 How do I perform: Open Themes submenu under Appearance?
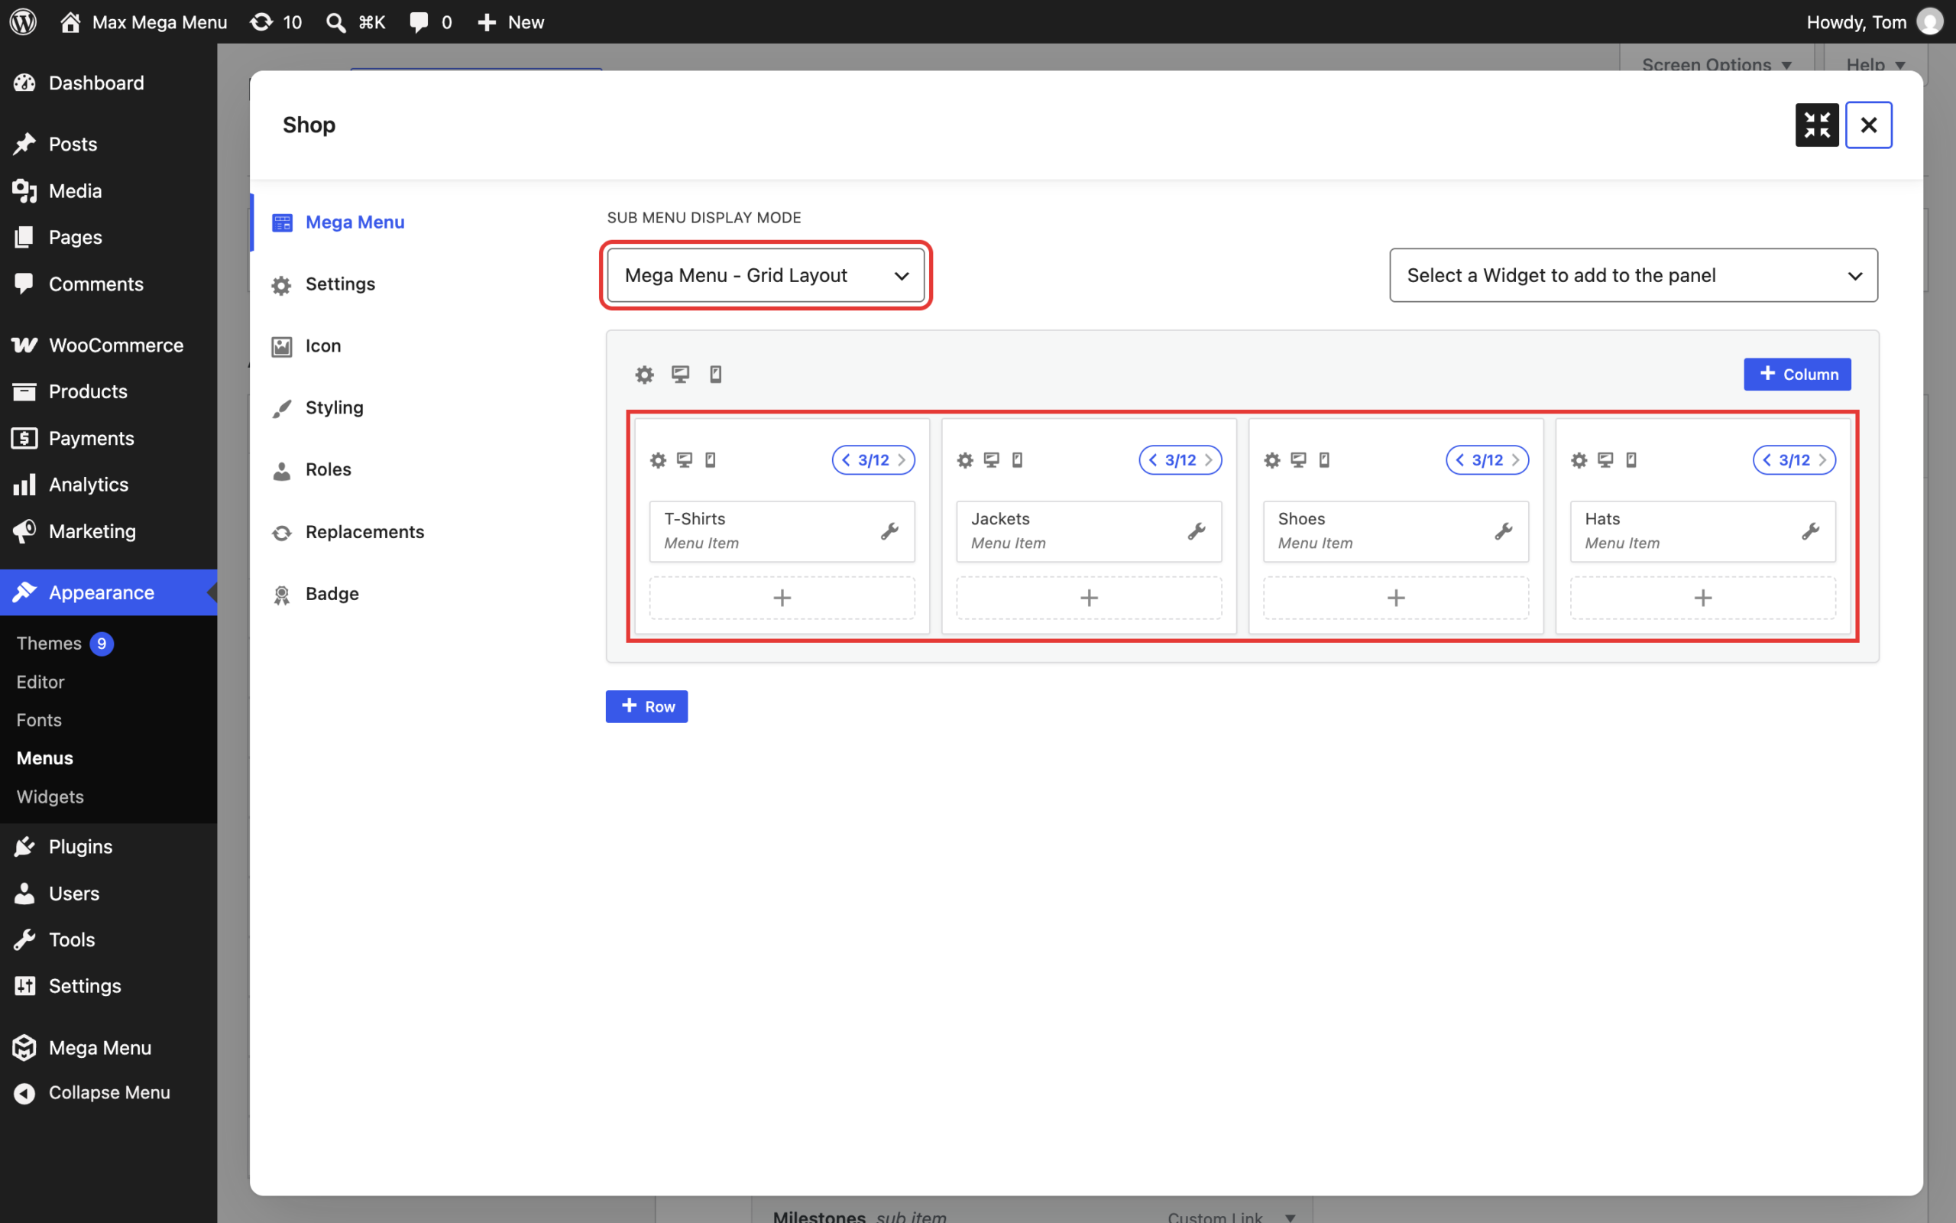[x=50, y=644]
